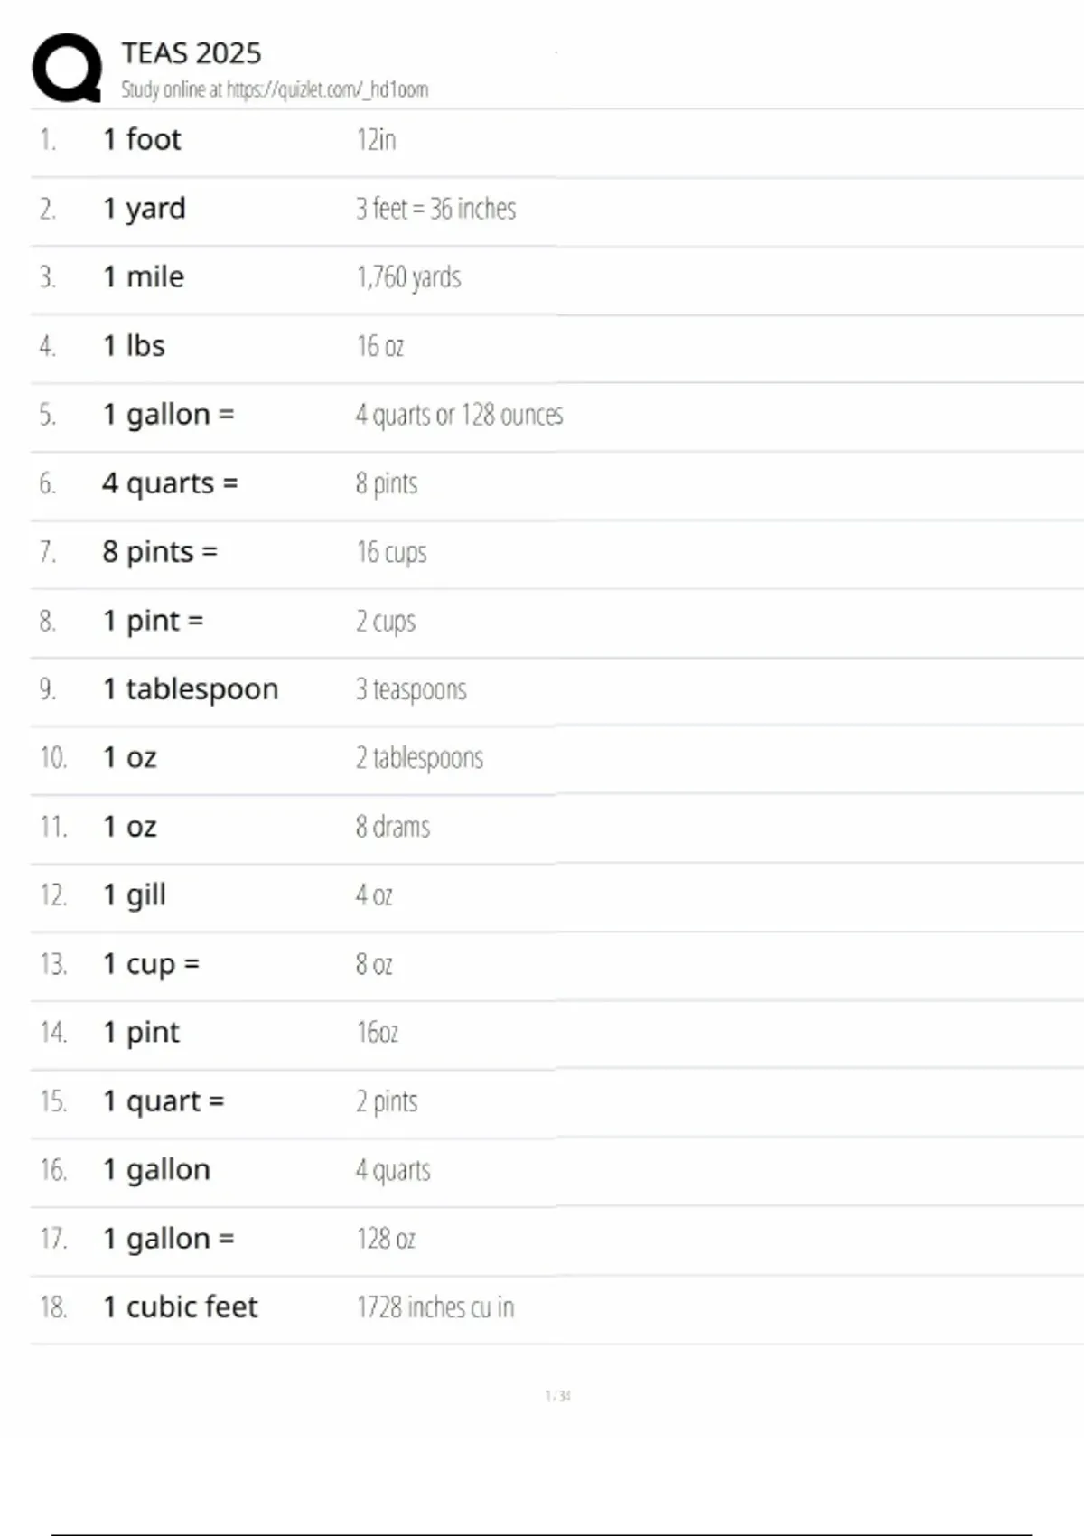Select the term "4 quarts ="
Image resolution: width=1084 pixels, height=1536 pixels.
[x=170, y=483]
